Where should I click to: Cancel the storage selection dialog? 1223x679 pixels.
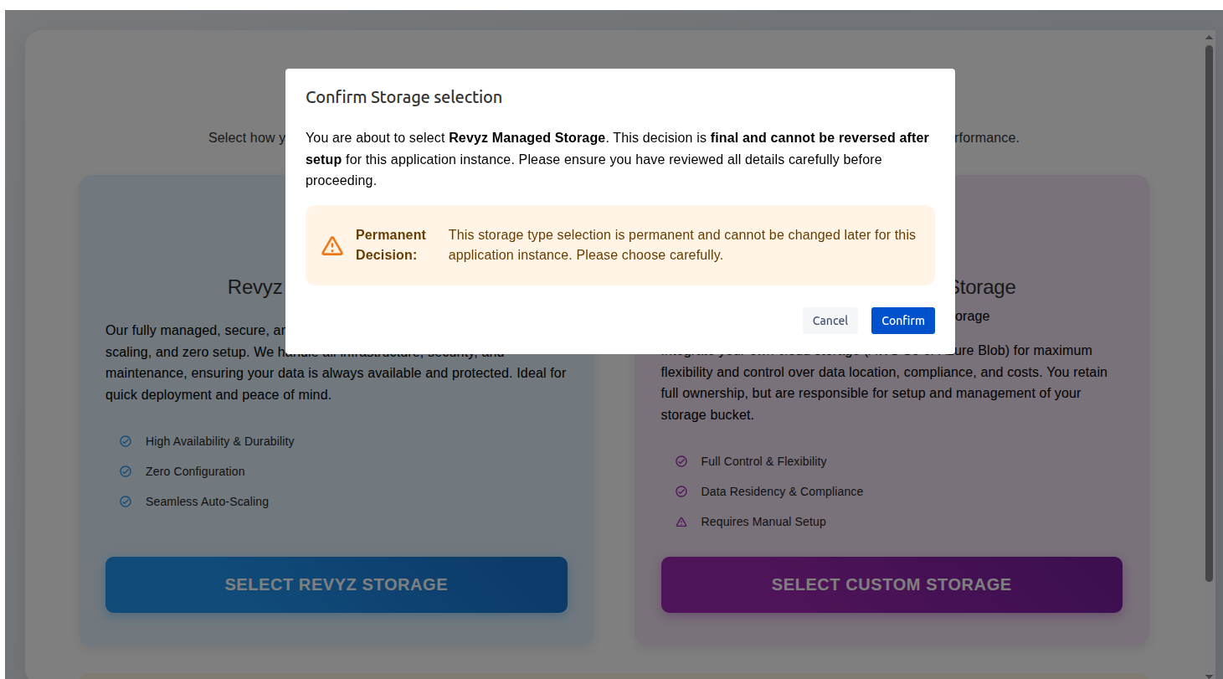coord(830,321)
